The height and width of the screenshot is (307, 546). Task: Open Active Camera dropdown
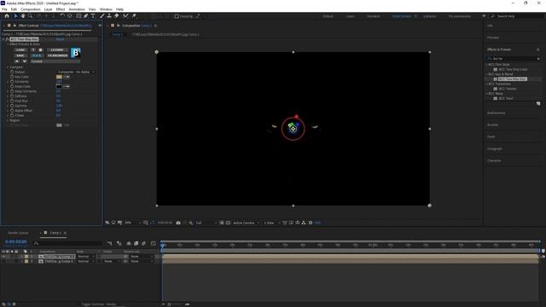247,223
